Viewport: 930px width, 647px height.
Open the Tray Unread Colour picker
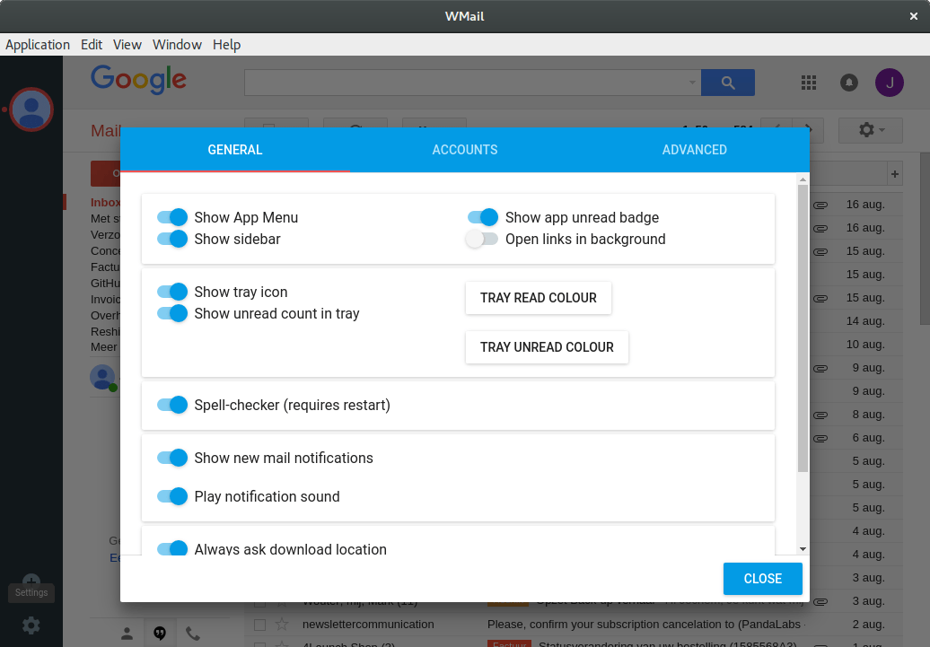pyautogui.click(x=547, y=347)
